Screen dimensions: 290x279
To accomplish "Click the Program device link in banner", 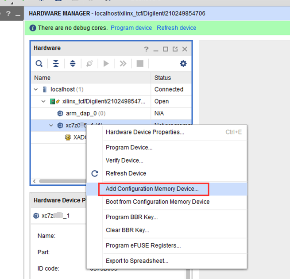I will 131,28.
